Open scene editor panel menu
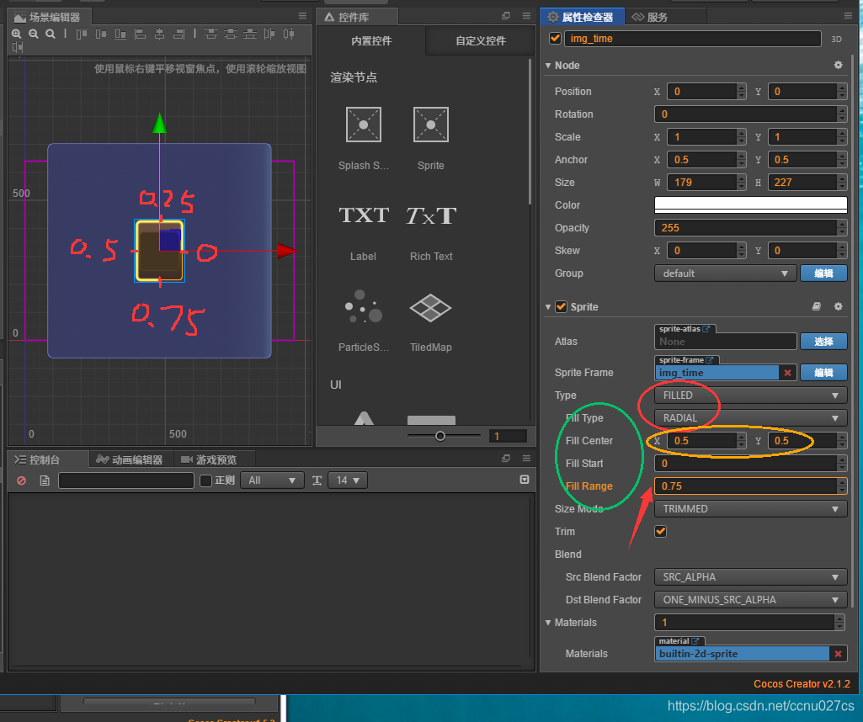The height and width of the screenshot is (722, 863). (302, 16)
